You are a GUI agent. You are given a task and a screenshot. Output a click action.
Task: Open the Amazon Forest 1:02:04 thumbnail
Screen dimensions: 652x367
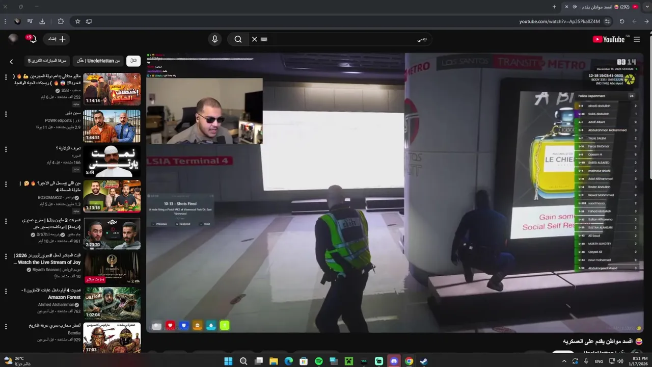click(x=112, y=303)
